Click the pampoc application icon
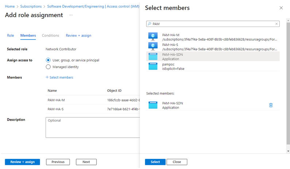Image resolution: width=290 pixels, height=169 pixels. tap(153, 66)
